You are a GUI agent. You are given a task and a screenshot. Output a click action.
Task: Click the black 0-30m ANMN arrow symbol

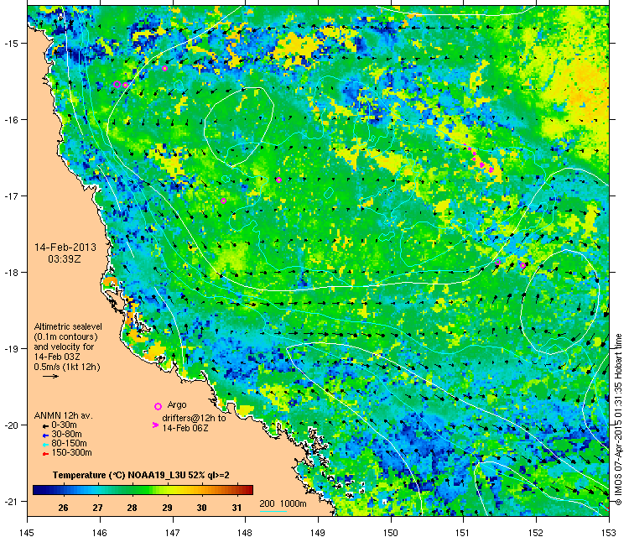click(45, 426)
